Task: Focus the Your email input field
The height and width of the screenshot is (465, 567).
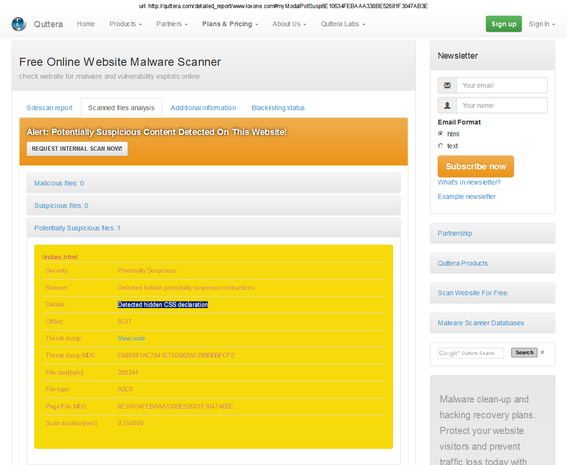Action: [x=502, y=85]
